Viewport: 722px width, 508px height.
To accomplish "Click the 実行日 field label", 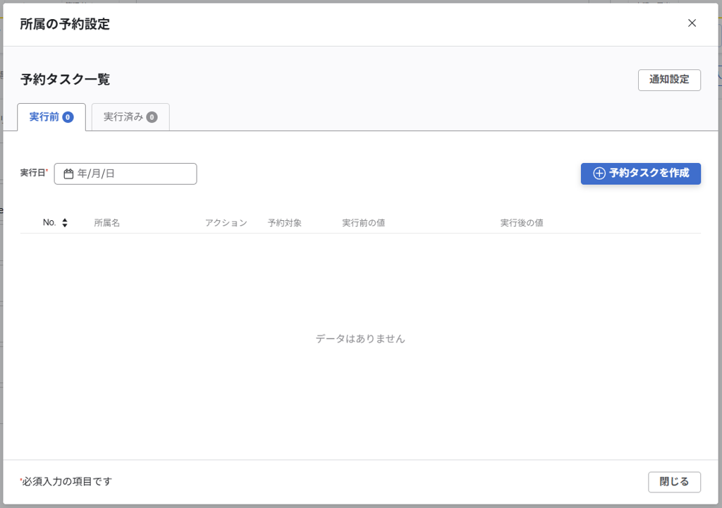I will [32, 173].
